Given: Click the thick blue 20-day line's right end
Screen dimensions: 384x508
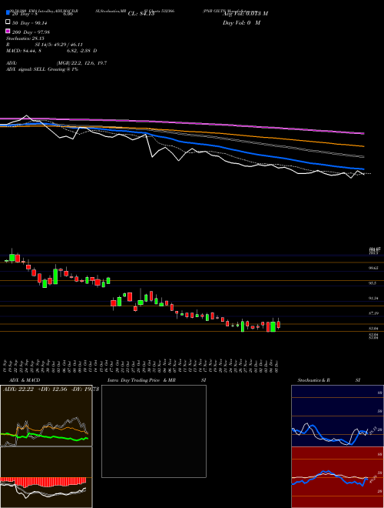Looking at the screenshot, I should point(362,169).
